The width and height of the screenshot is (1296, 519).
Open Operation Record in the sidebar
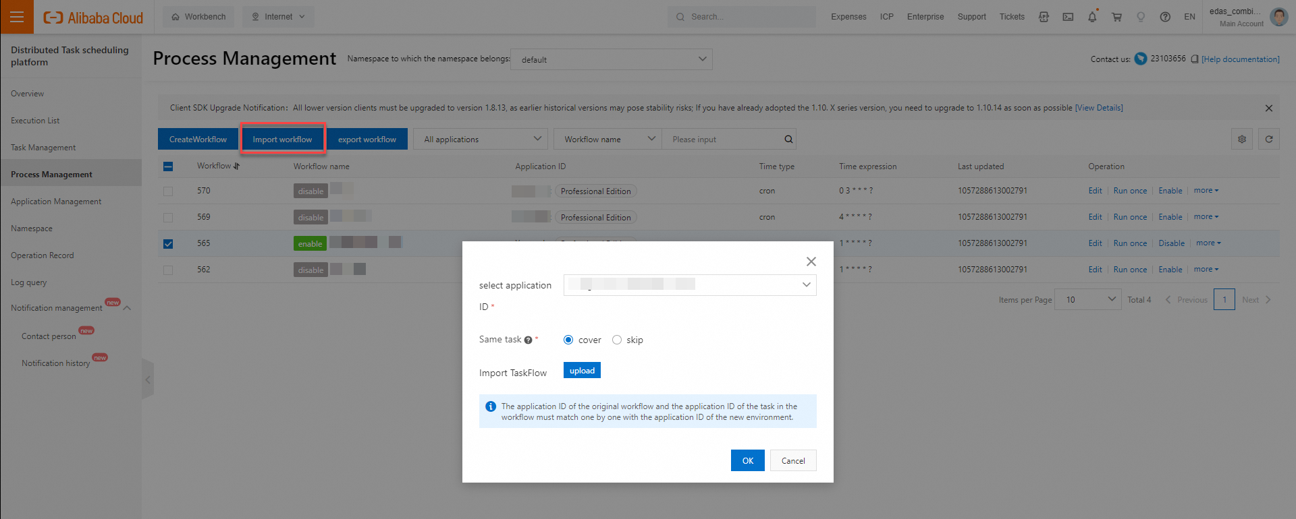coord(43,255)
